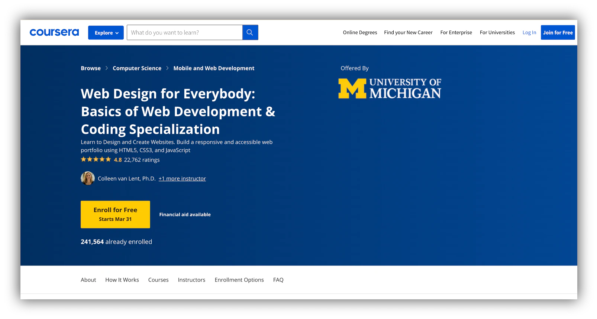The height and width of the screenshot is (319, 597).
Task: Click Financial aid available
Action: coord(185,215)
